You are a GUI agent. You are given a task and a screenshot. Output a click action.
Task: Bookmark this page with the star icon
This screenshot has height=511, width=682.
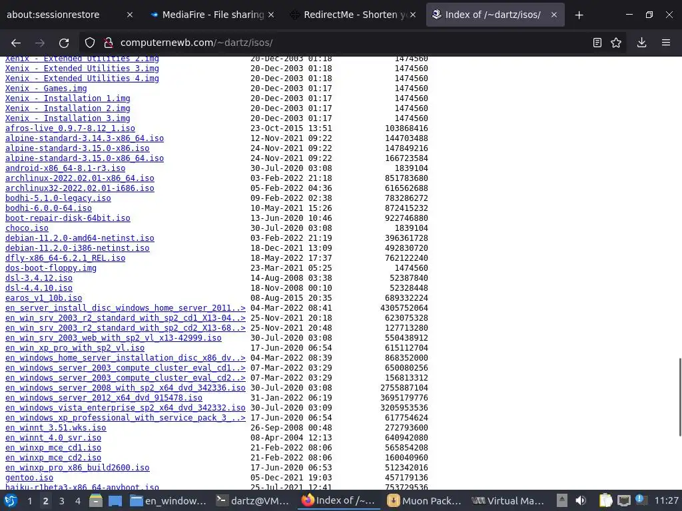click(x=616, y=43)
